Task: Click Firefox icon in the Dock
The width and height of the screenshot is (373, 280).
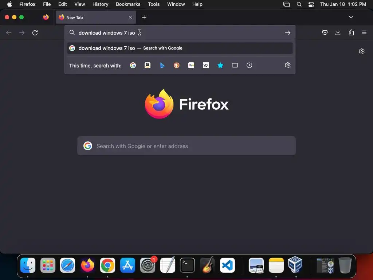Action: 87,265
